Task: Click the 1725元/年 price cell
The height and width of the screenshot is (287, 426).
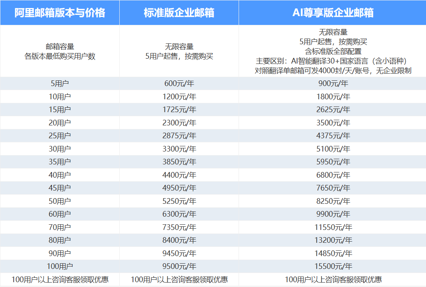Action: 179,109
